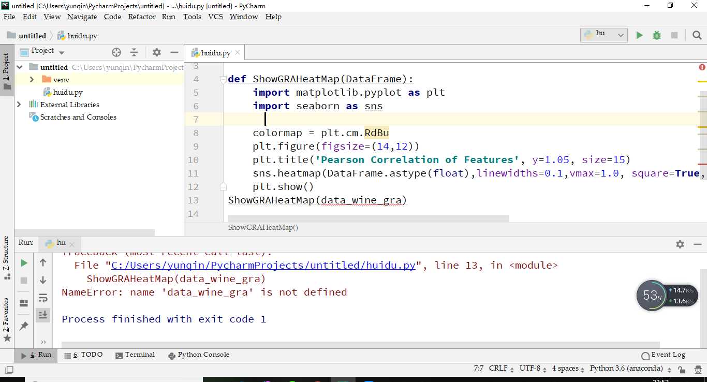Pin the Run tab
This screenshot has width=707, height=382.
pyautogui.click(x=24, y=326)
